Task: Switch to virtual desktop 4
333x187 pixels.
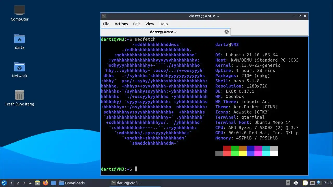Action: [x=30, y=183]
